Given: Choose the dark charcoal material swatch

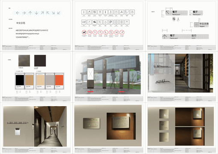Looking at the screenshot, I should tap(40, 61).
